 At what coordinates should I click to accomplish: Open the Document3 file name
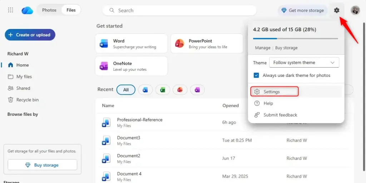point(129,138)
